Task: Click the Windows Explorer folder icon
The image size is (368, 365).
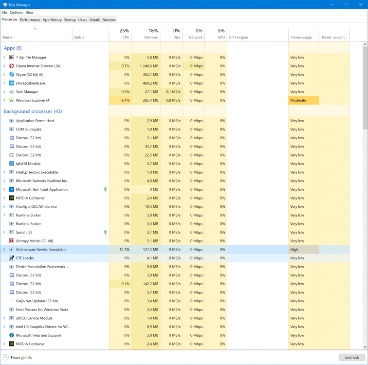Action: (x=12, y=100)
